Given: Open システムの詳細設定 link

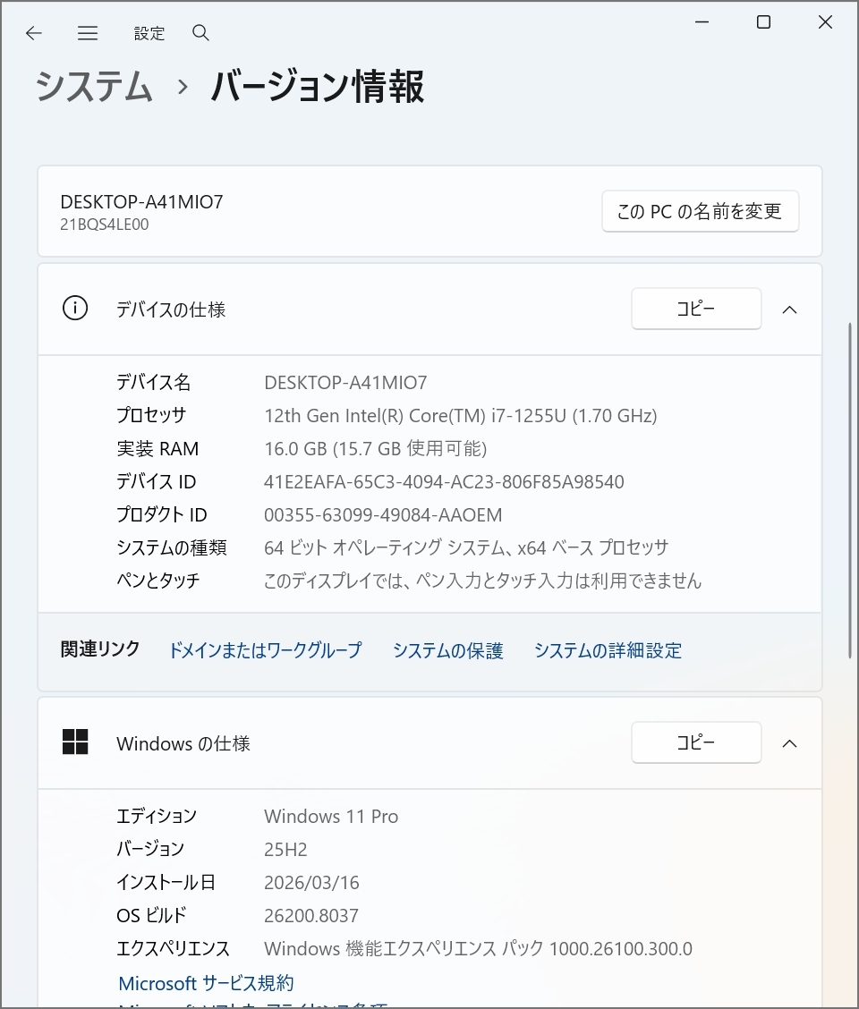Looking at the screenshot, I should click(608, 650).
